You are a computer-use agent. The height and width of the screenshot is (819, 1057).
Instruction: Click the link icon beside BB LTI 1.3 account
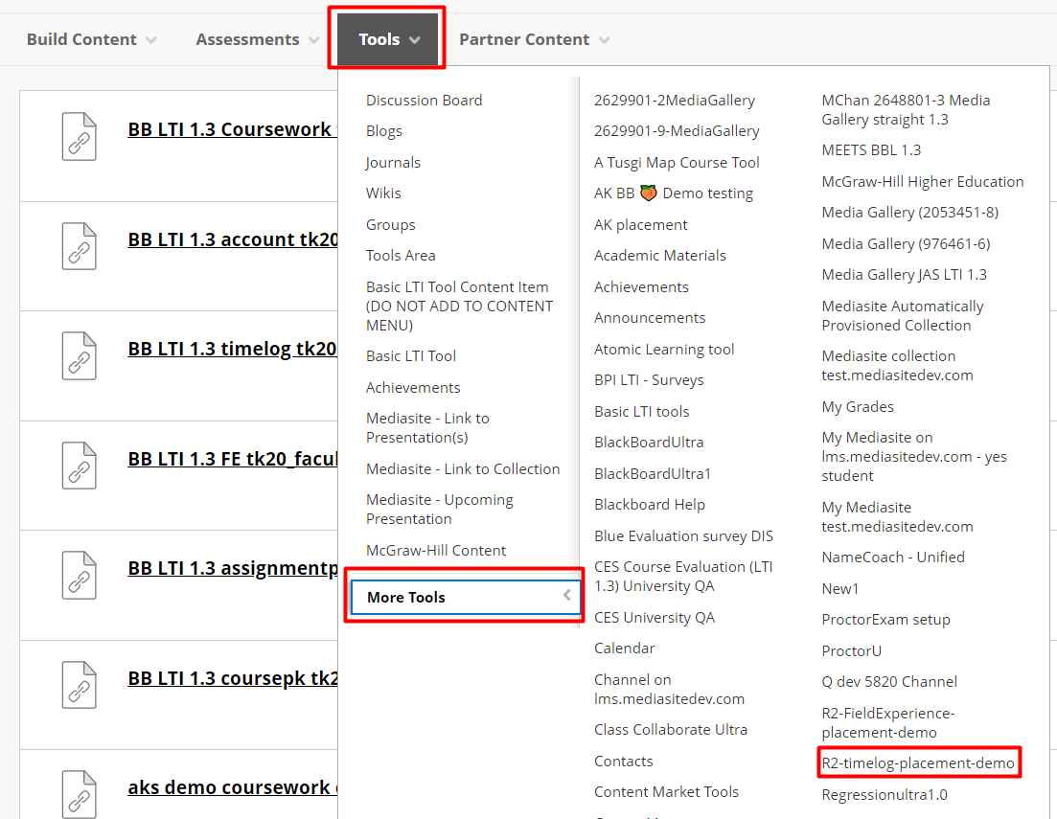[79, 246]
